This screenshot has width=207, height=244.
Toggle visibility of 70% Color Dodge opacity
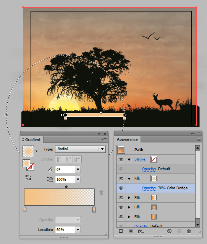[121, 188]
